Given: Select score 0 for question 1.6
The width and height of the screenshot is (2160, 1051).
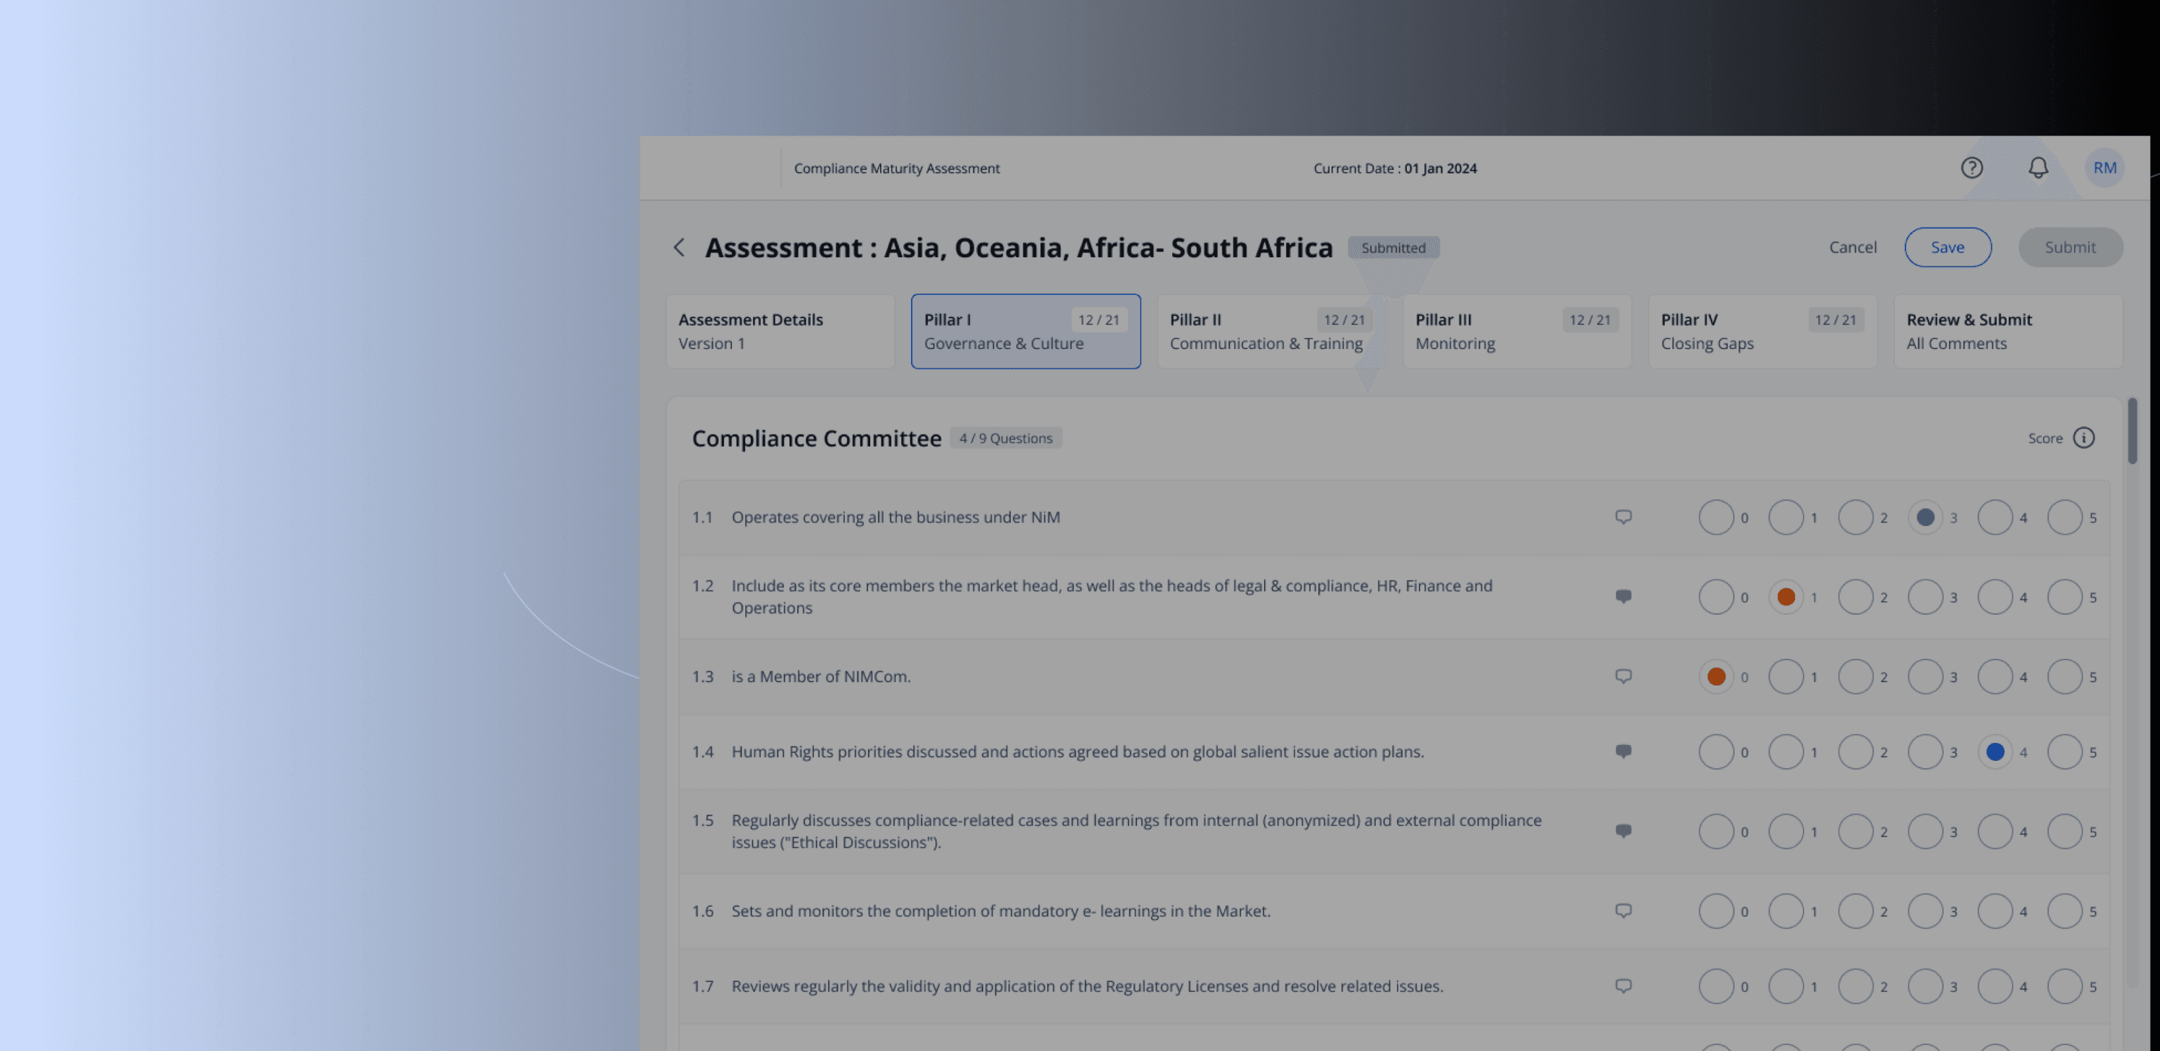Looking at the screenshot, I should (x=1716, y=911).
